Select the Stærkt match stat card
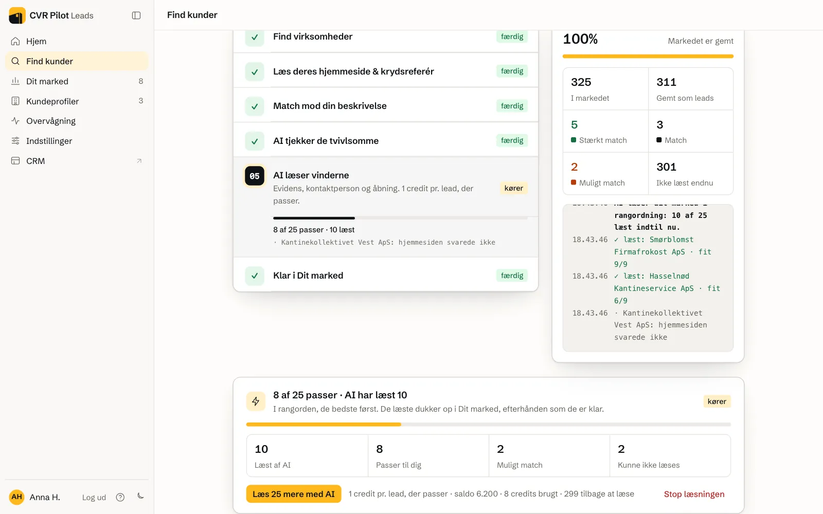 pos(605,132)
